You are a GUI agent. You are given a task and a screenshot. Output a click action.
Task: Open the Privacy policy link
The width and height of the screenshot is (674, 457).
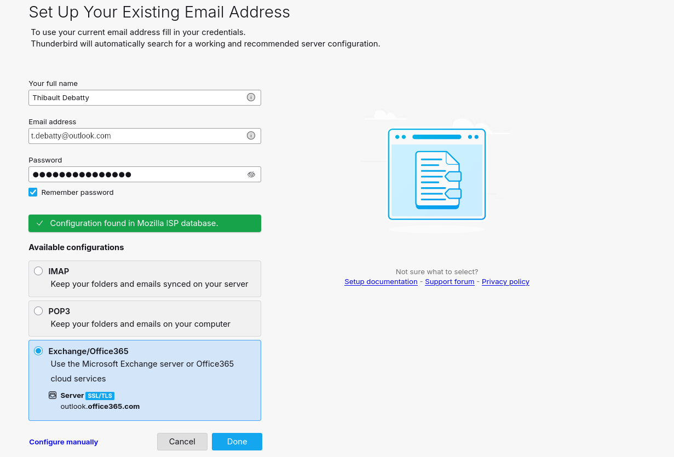505,282
